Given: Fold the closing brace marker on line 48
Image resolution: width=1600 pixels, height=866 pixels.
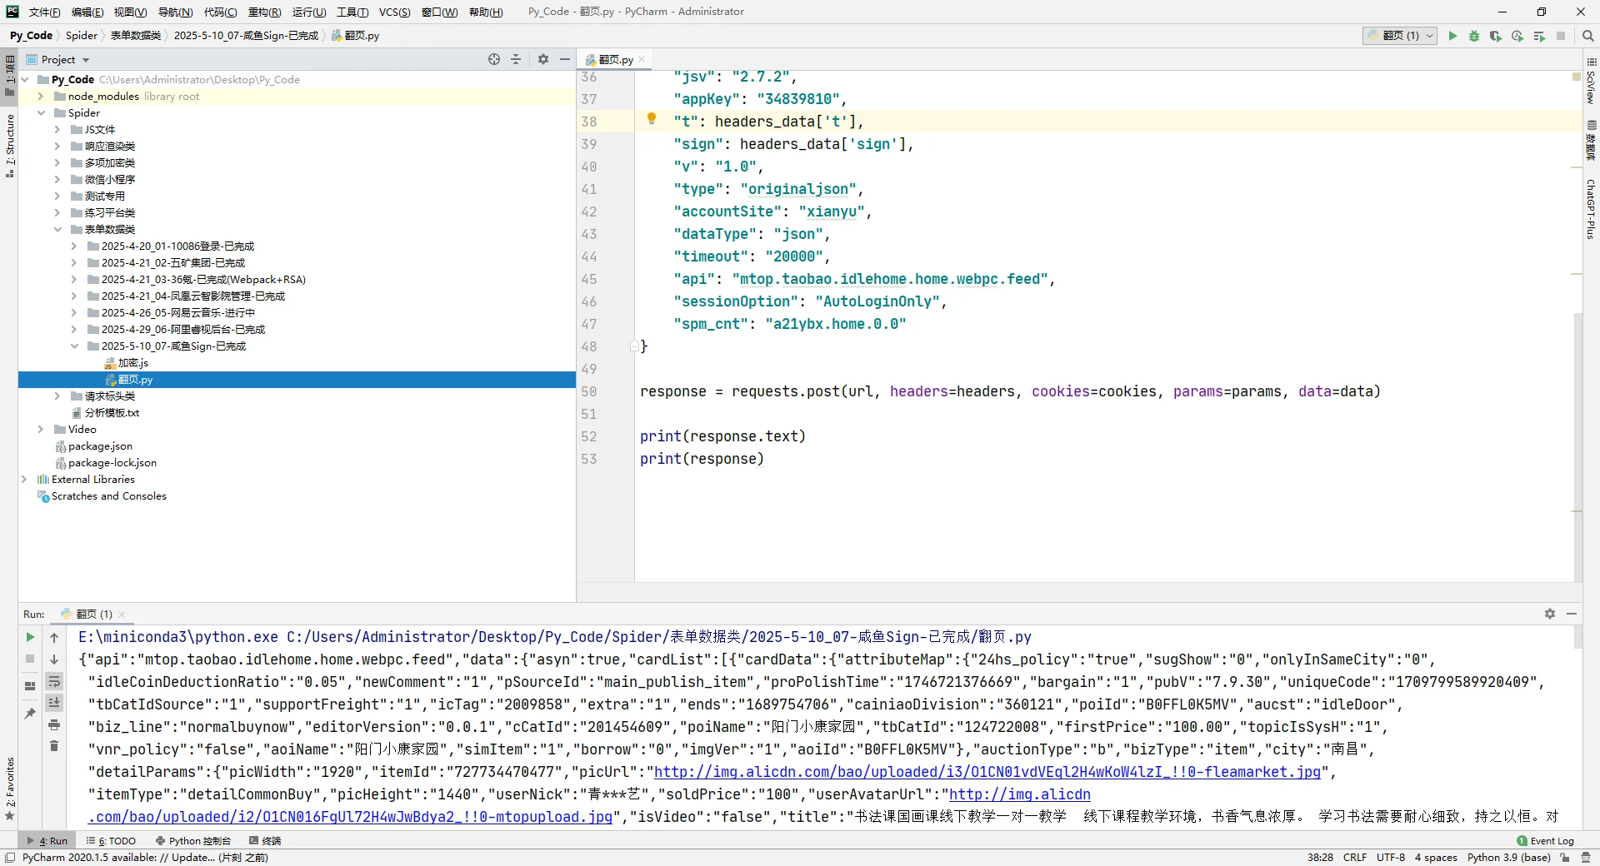Looking at the screenshot, I should 634,346.
